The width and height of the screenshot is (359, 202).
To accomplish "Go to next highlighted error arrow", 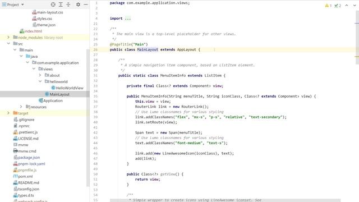I will click(x=355, y=5).
